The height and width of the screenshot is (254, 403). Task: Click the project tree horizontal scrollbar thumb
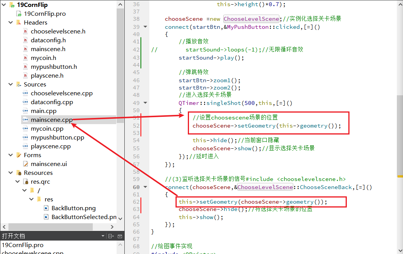pos(51,227)
